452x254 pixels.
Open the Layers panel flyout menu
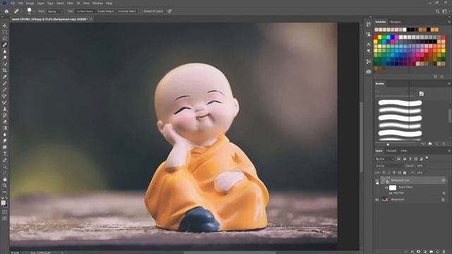coord(449,150)
